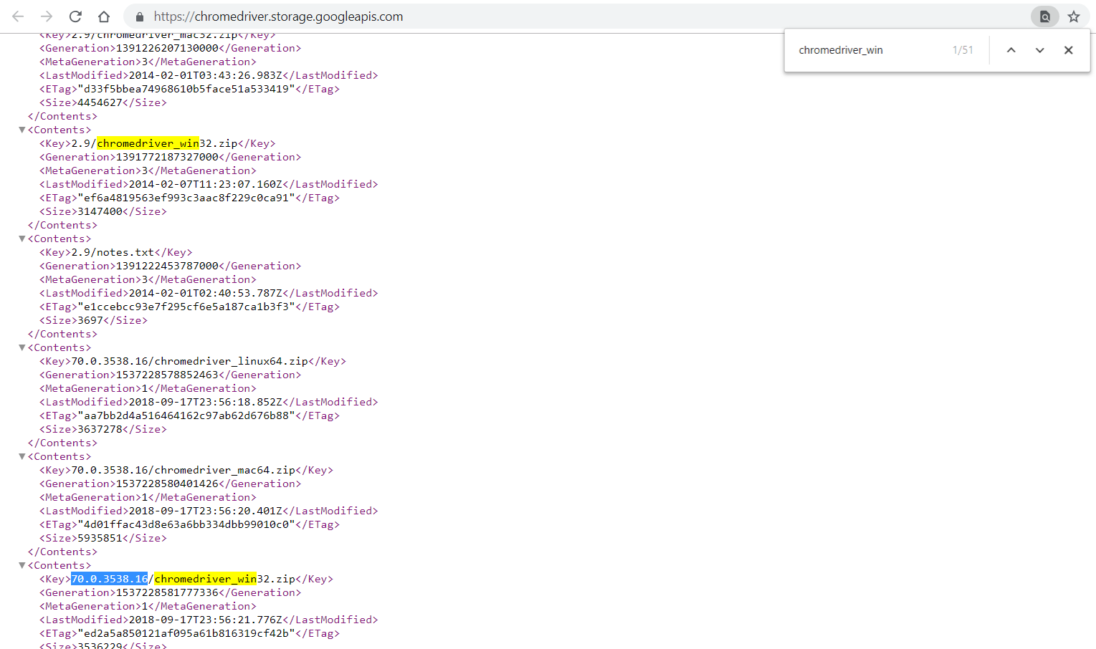Collapse the chromedriver_mac64.zip Contents node
The image size is (1096, 649).
pos(22,456)
